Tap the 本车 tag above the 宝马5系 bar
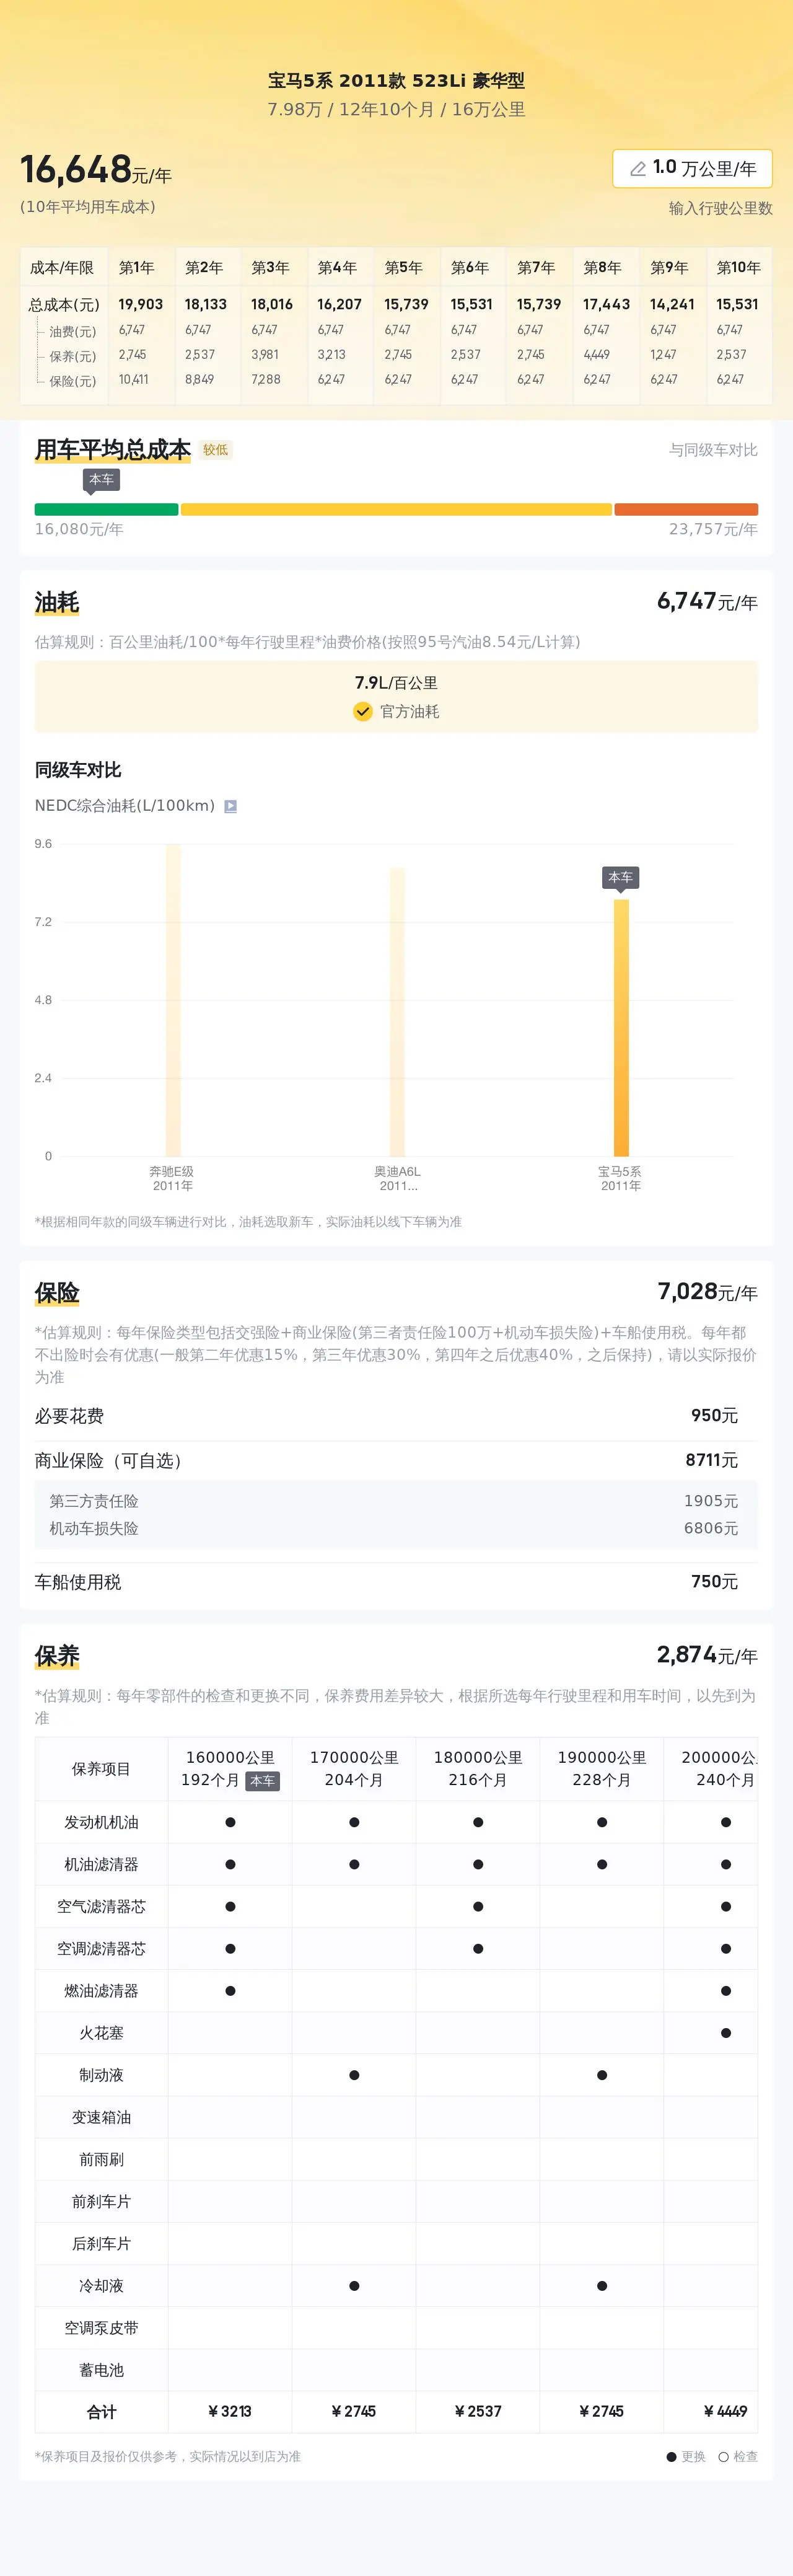This screenshot has width=793, height=2576. click(x=620, y=877)
